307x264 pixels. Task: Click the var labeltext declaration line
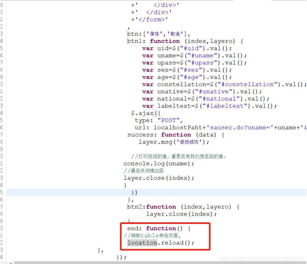pyautogui.click(x=209, y=106)
